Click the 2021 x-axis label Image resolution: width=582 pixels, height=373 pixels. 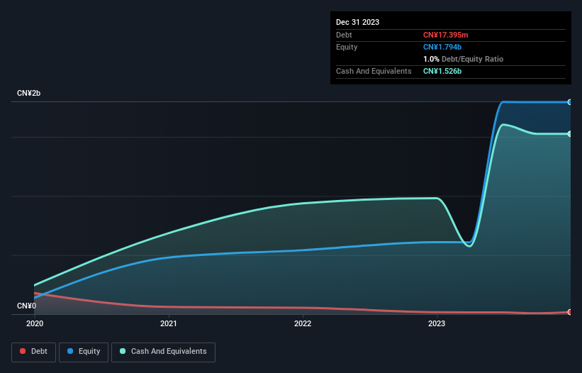(x=169, y=323)
